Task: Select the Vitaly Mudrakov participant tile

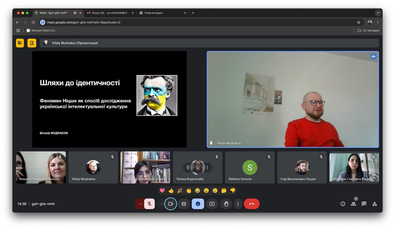Action: click(93, 168)
